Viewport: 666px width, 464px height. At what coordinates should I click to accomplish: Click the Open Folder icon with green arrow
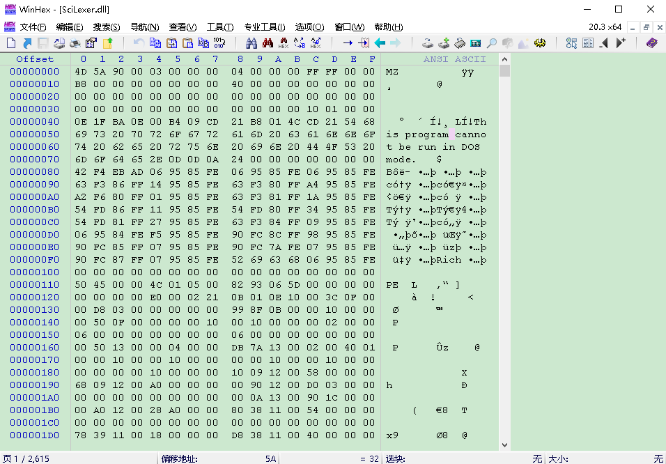(108, 43)
